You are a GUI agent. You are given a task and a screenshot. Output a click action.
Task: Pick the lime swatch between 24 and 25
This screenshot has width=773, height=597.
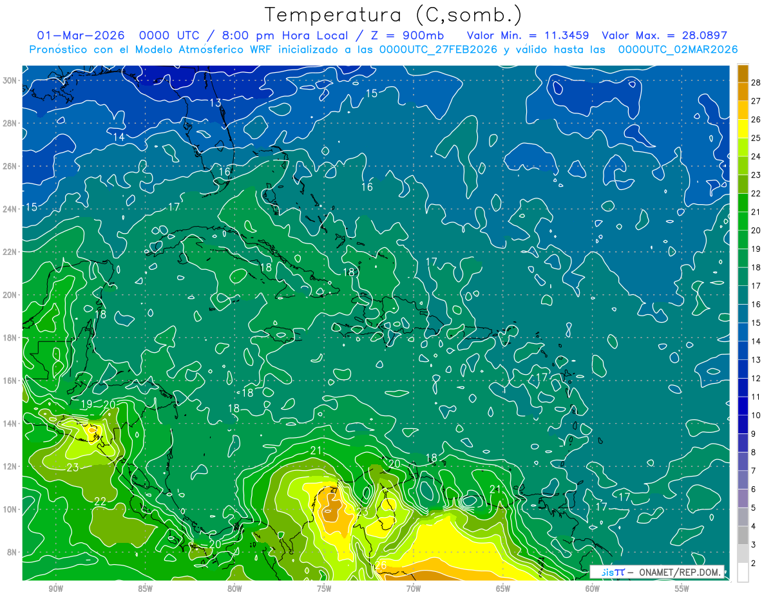743,147
